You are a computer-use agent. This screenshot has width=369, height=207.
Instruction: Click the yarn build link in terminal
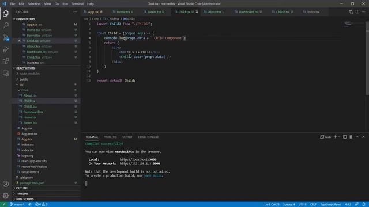[153, 175]
